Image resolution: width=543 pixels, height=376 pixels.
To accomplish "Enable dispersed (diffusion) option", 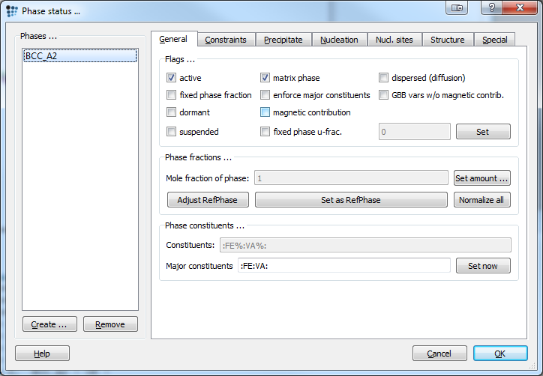I will point(383,77).
